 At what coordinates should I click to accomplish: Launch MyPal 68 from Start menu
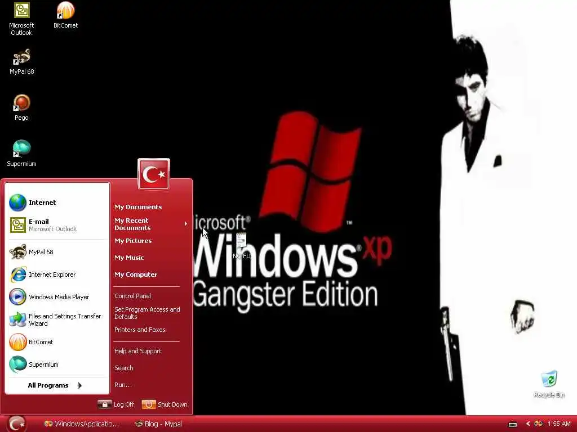(x=57, y=252)
